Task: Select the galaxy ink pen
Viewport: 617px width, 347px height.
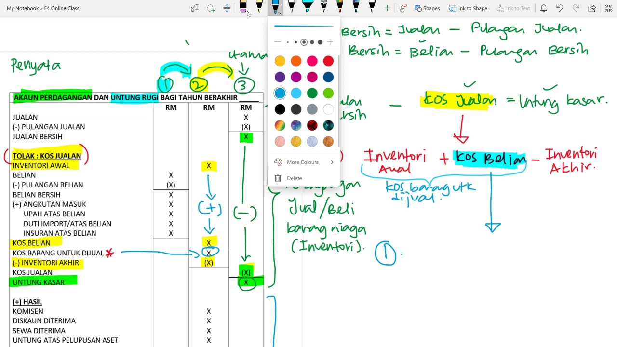Action: click(356, 7)
